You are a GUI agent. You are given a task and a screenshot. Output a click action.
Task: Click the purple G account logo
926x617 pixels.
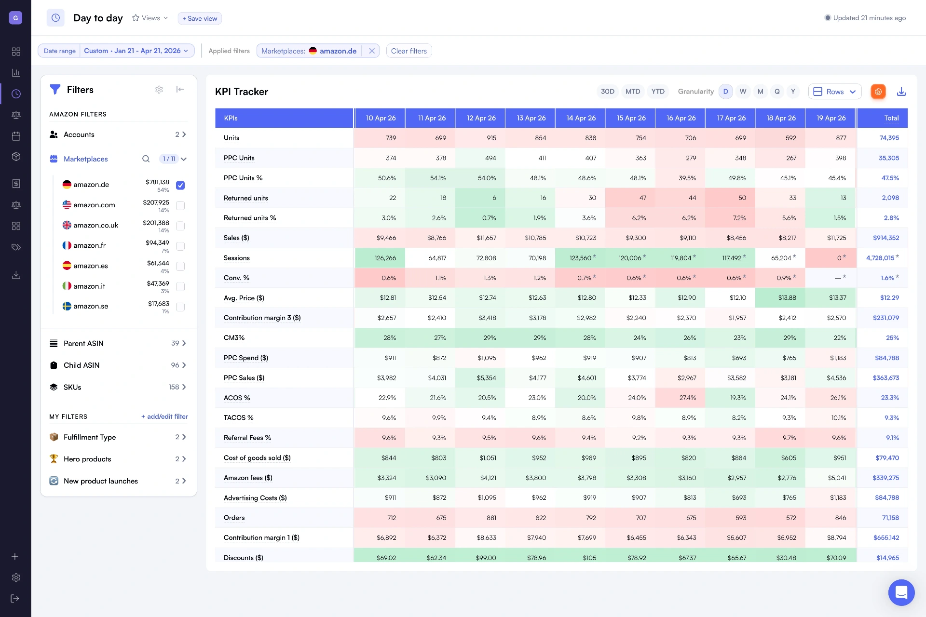[15, 18]
